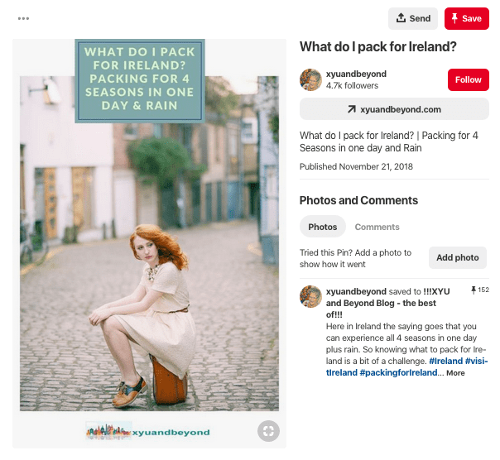
Task: Click the Add photo button
Action: 457,257
